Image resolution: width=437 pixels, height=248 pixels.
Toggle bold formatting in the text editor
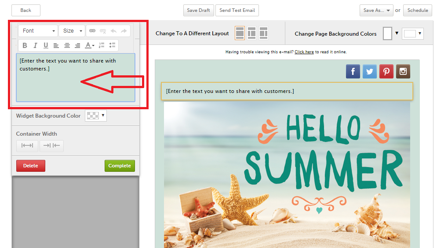(25, 45)
